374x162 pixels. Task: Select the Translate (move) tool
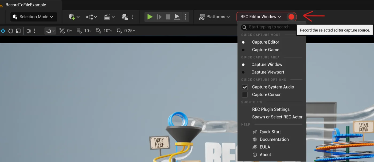(3, 31)
